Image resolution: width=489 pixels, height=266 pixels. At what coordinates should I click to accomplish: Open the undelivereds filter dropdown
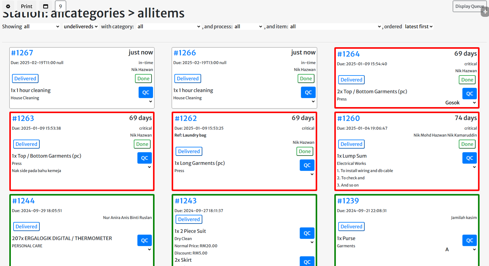[81, 26]
